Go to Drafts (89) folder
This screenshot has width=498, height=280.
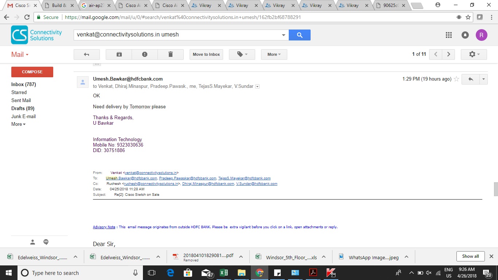coord(23,108)
